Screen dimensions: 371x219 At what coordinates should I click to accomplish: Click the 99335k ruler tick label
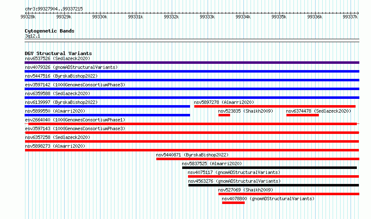pyautogui.click(x=279, y=17)
